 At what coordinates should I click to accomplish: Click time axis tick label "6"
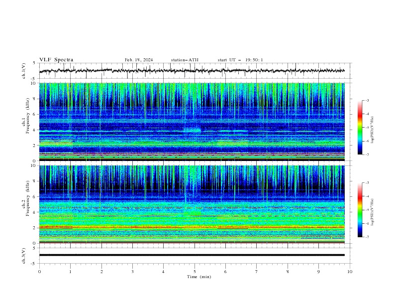pos(225,272)
